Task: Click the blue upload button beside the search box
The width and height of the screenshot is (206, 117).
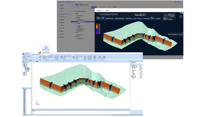Action: [x=94, y=7]
